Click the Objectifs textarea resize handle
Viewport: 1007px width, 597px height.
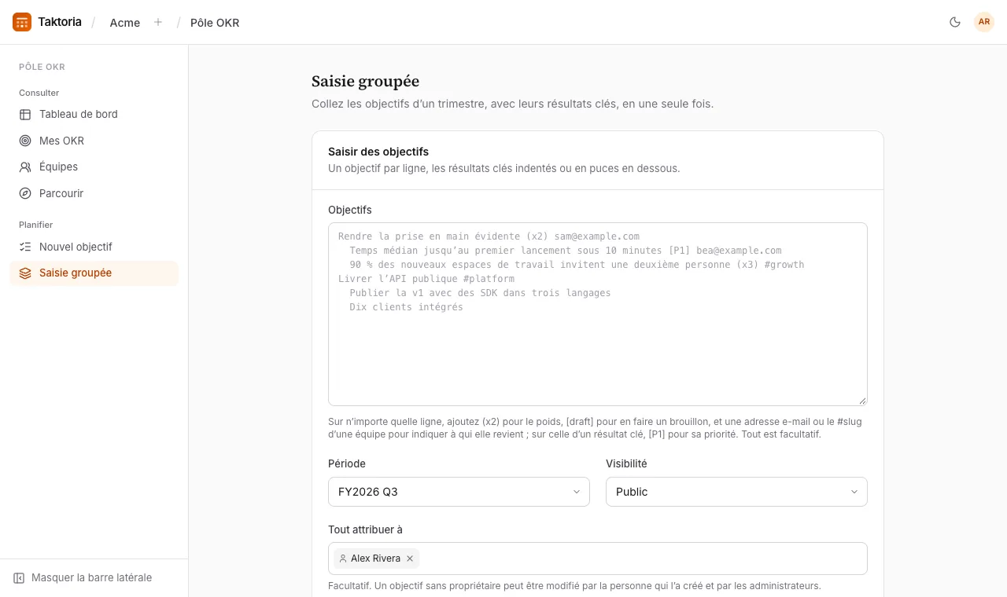tap(862, 401)
